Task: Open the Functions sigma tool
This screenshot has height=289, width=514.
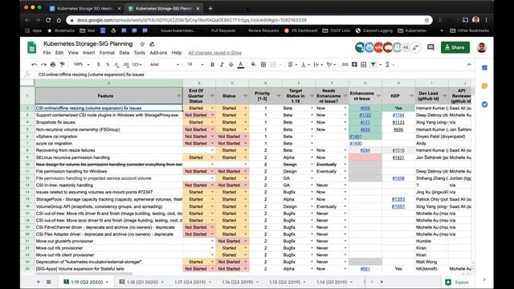Action: pyautogui.click(x=387, y=64)
